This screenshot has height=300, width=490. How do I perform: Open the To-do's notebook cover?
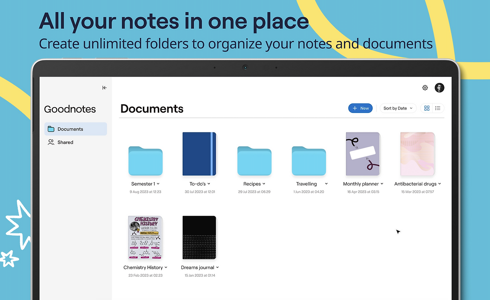[199, 154]
